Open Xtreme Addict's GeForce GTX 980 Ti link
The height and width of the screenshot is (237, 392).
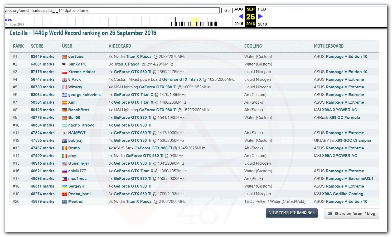(x=132, y=72)
